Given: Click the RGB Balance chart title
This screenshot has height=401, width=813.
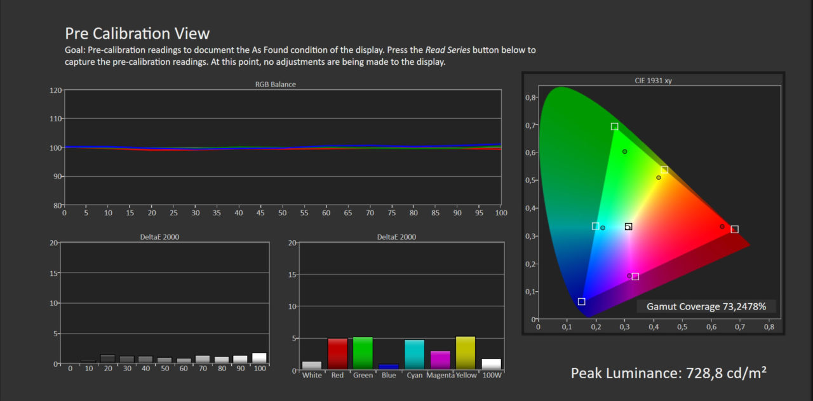Looking at the screenshot, I should pyautogui.click(x=276, y=85).
